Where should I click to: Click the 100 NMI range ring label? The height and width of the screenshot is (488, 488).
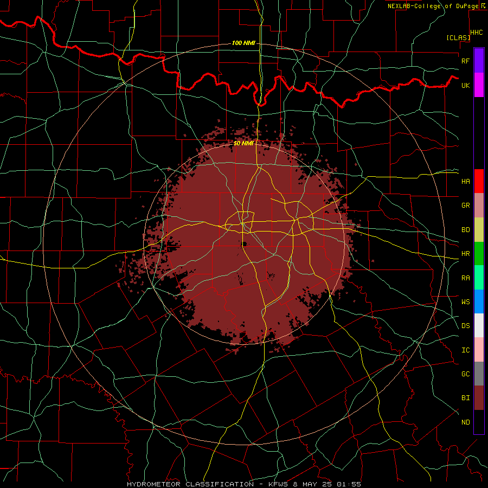243,43
